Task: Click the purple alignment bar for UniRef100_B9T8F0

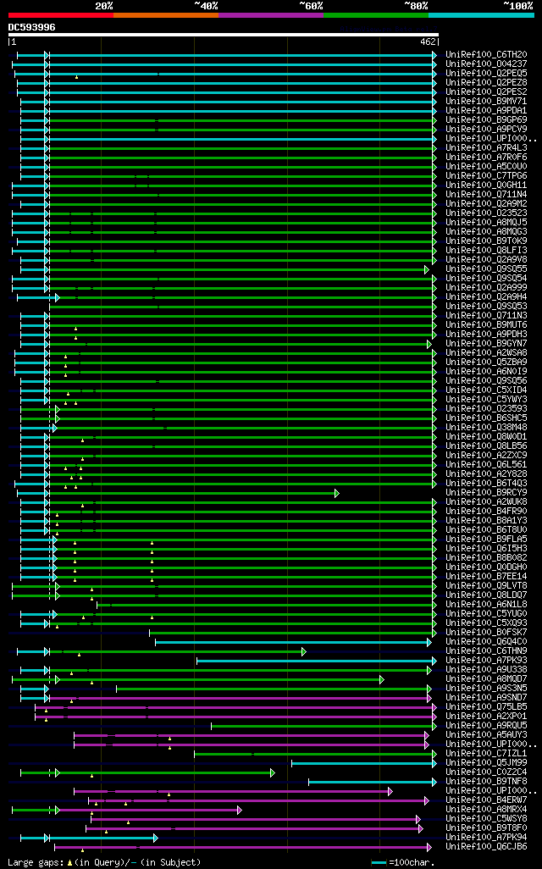Action: pyautogui.click(x=253, y=828)
